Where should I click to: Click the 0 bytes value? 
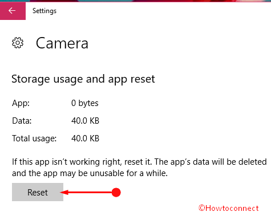tap(85, 103)
